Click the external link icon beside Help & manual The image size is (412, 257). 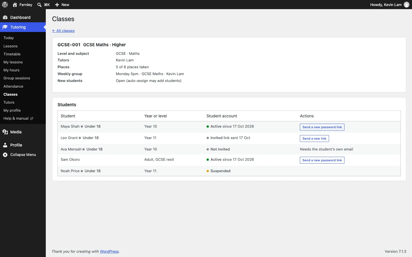(x=32, y=119)
